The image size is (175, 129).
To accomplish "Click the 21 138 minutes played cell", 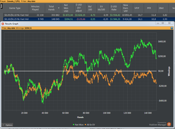I will 40,15.
